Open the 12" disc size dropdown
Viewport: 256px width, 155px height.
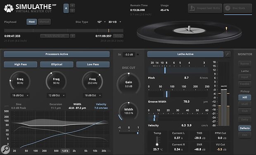(102, 22)
